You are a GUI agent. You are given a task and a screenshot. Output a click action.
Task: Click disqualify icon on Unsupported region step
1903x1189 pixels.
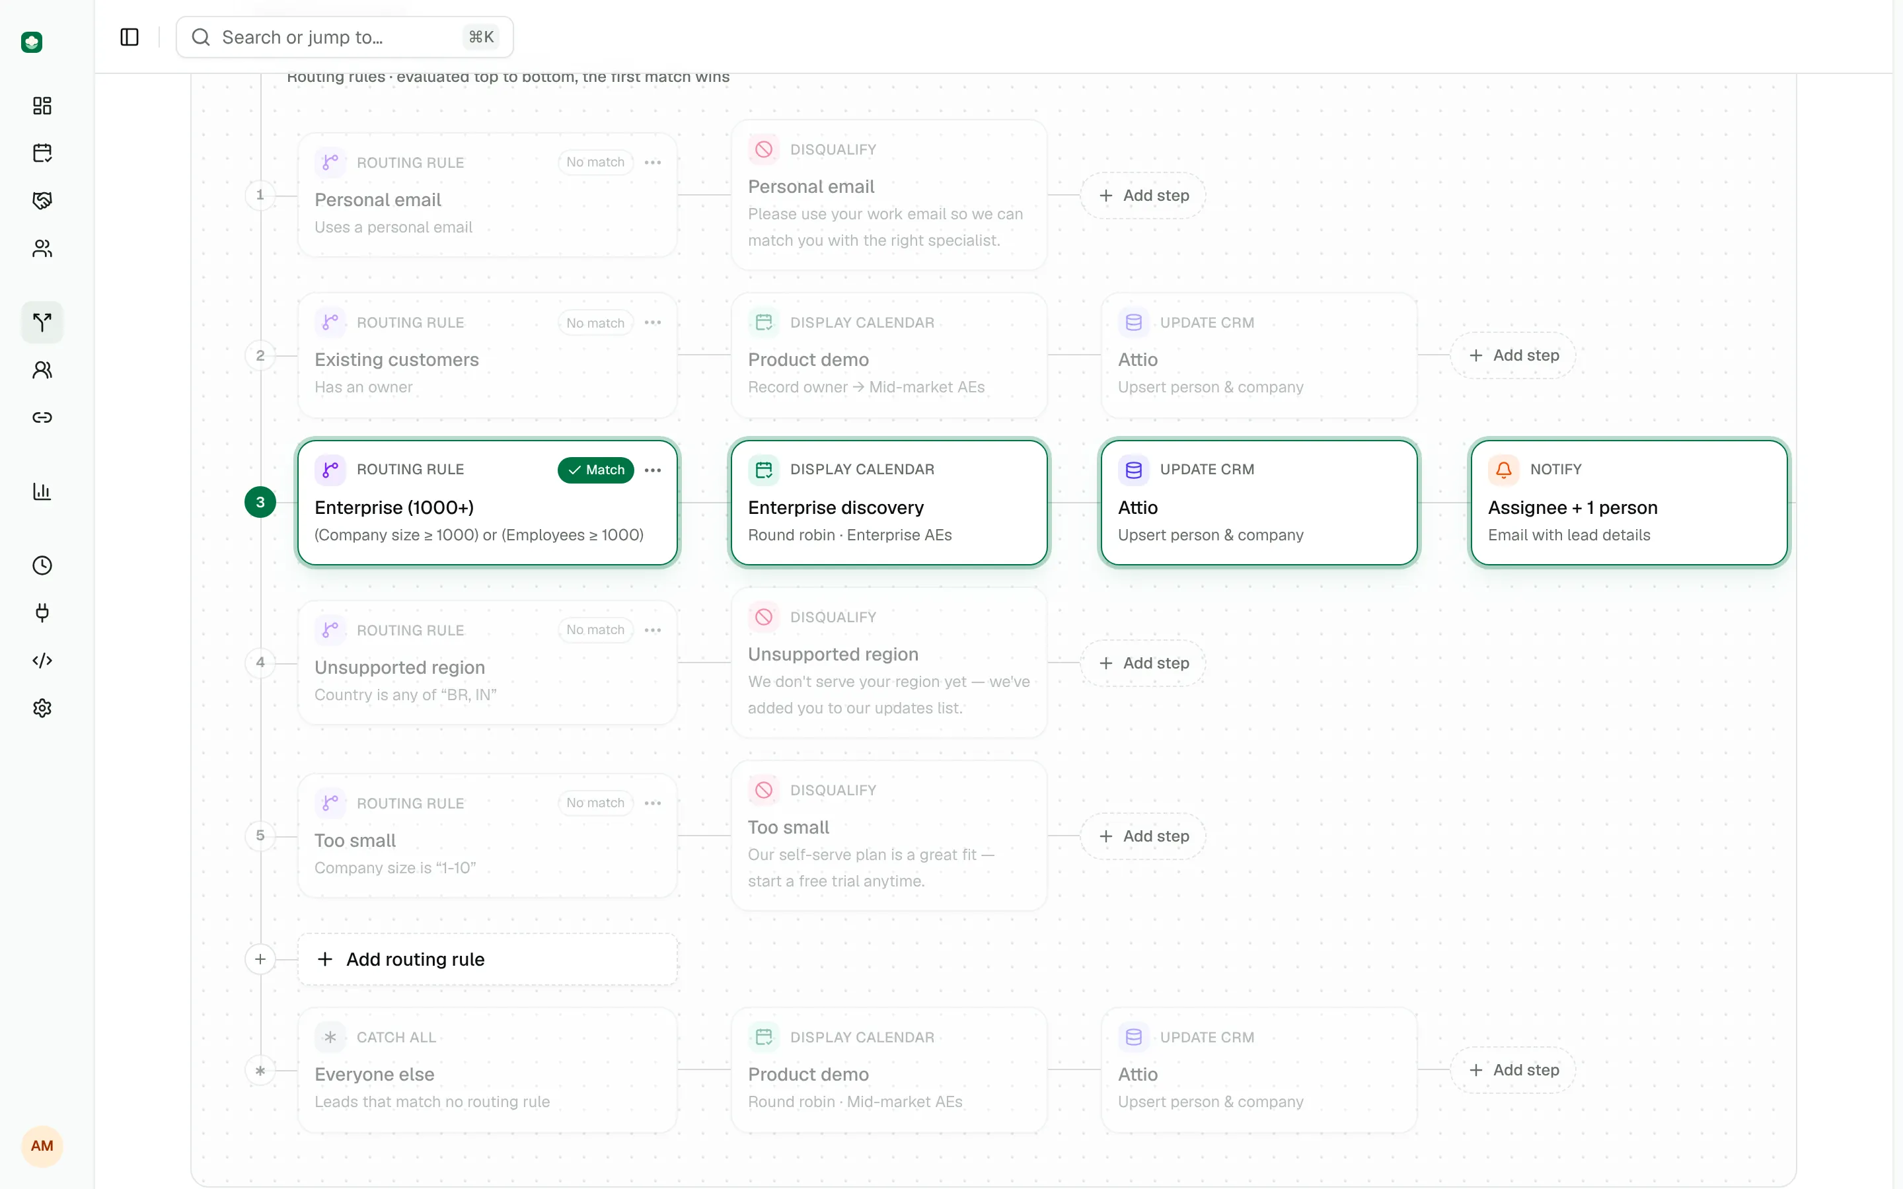click(x=764, y=618)
